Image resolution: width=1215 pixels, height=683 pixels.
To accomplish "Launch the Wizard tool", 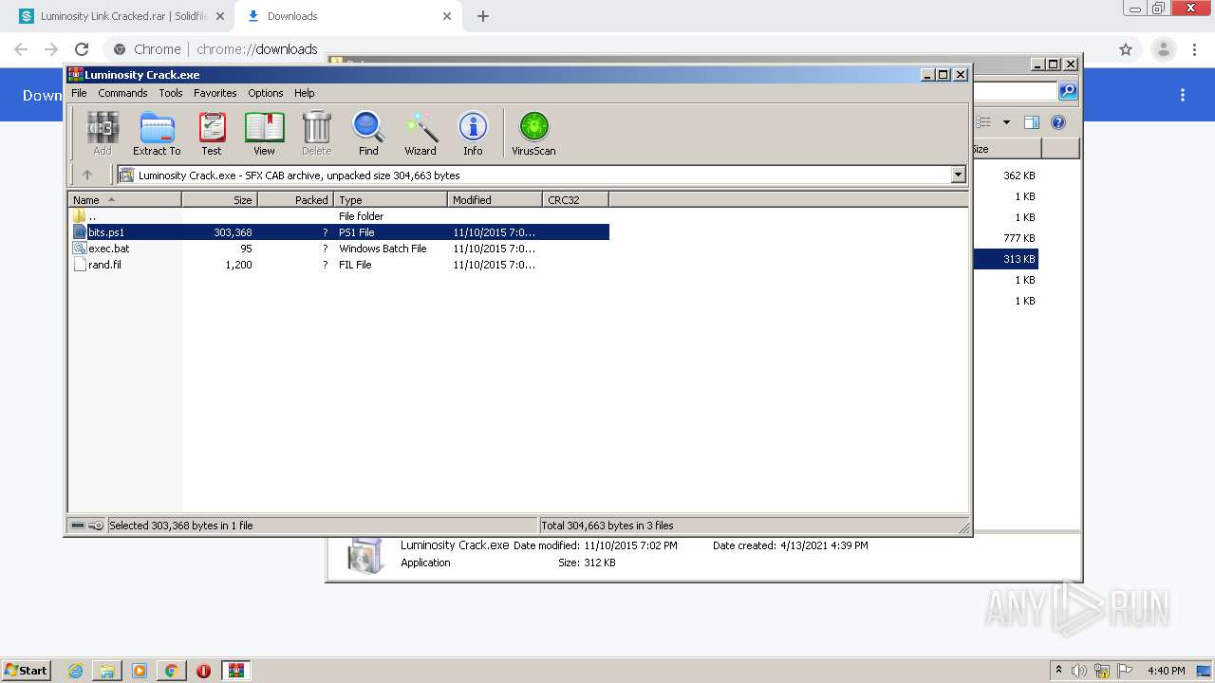I will tap(421, 133).
